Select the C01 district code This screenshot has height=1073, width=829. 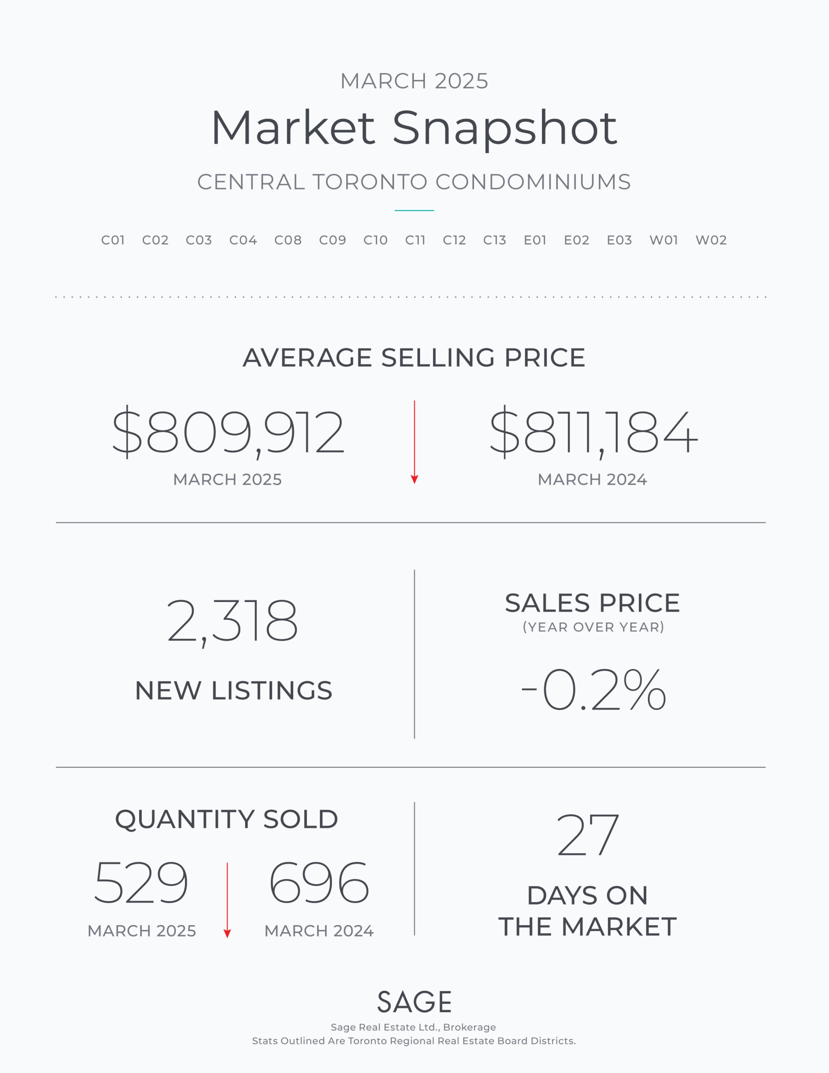coord(113,240)
